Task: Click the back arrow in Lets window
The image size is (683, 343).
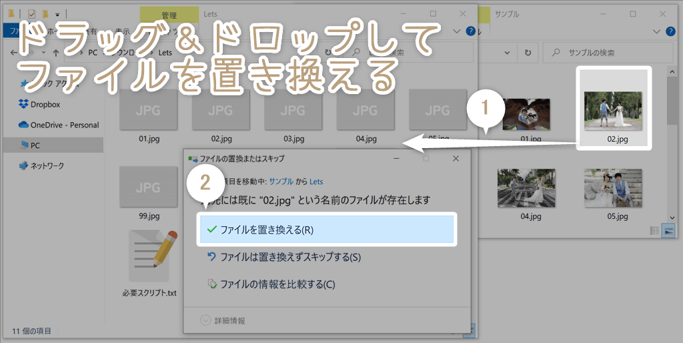Action: (x=13, y=53)
